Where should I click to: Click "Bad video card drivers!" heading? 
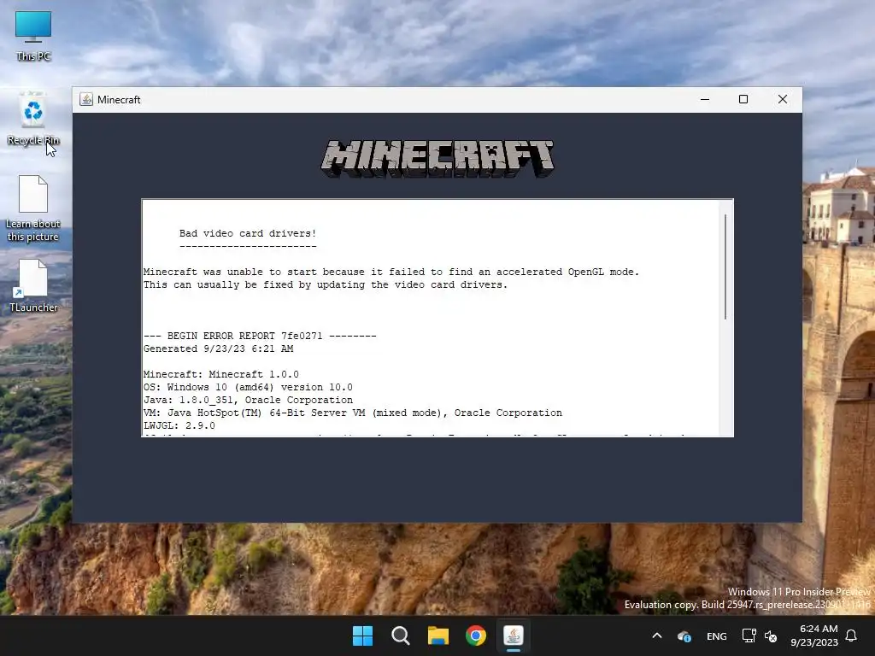[x=248, y=233]
